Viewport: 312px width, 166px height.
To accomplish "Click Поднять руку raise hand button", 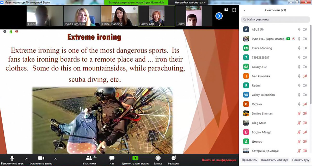I will point(301,160).
